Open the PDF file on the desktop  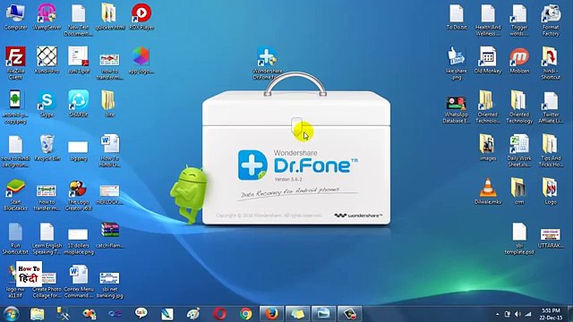(78, 60)
